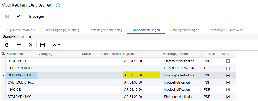Click the Actief column header
The image size is (258, 101).
pyautogui.click(x=228, y=54)
